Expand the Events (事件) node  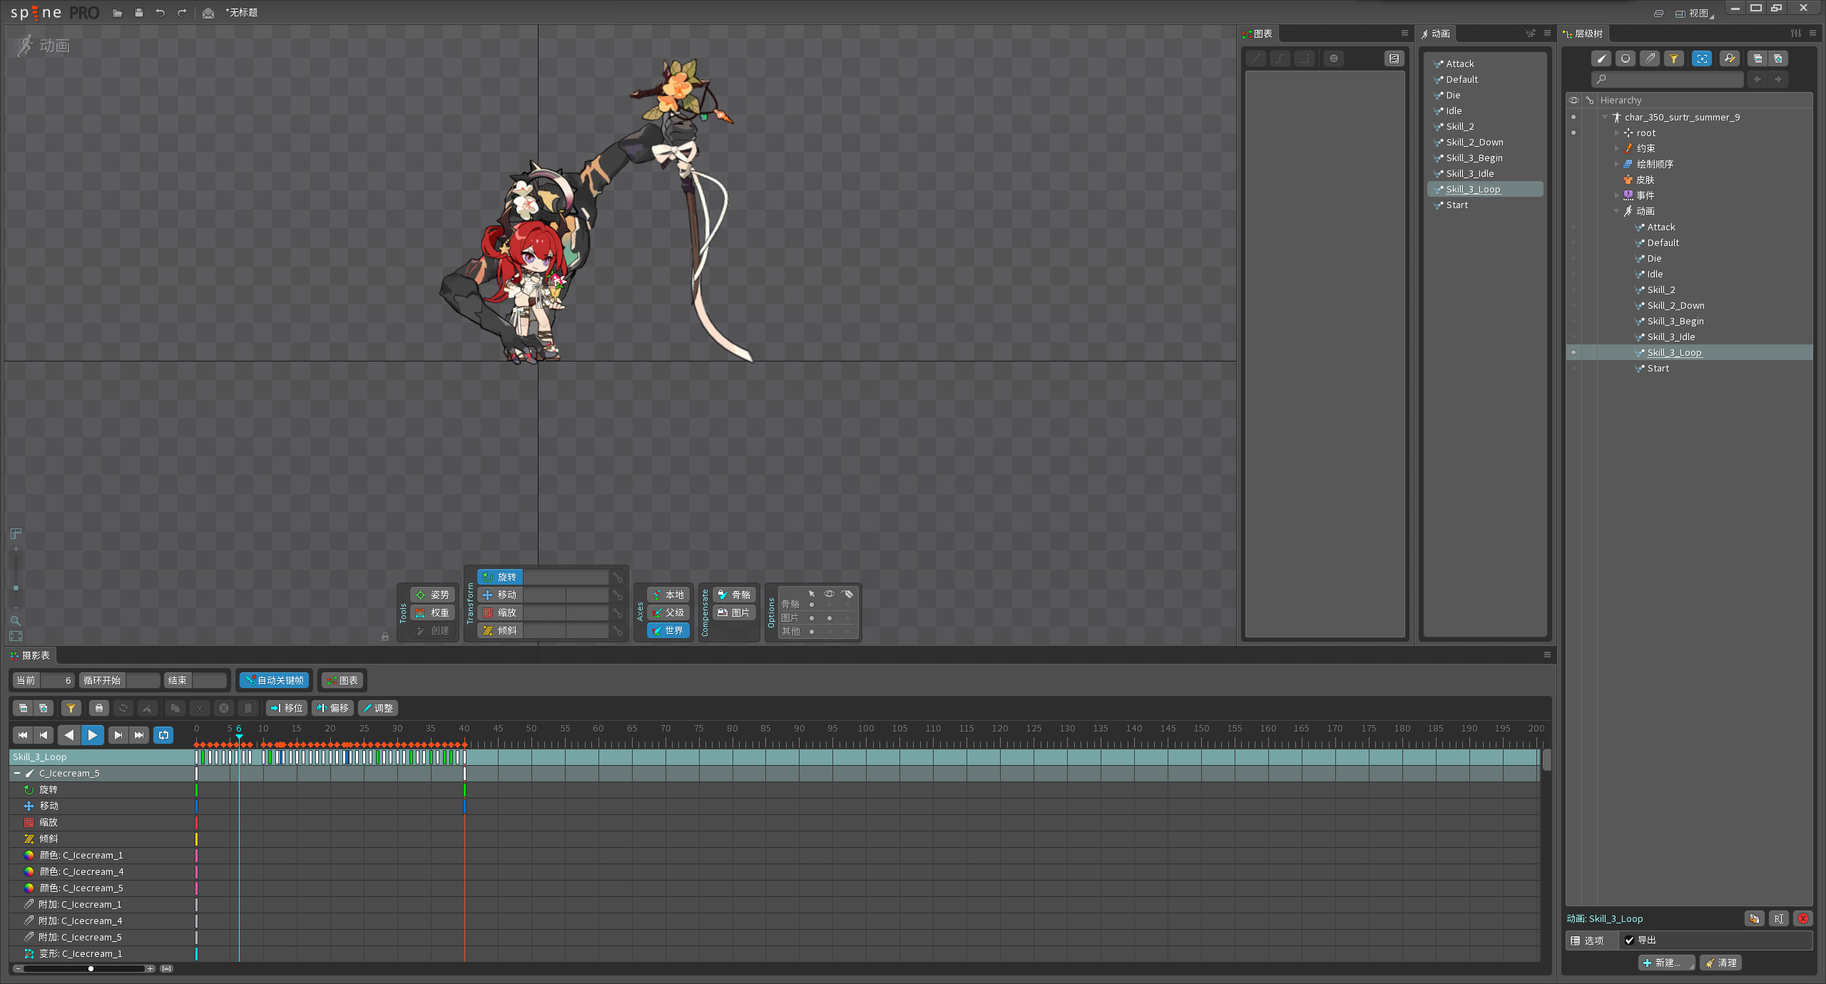(x=1617, y=195)
